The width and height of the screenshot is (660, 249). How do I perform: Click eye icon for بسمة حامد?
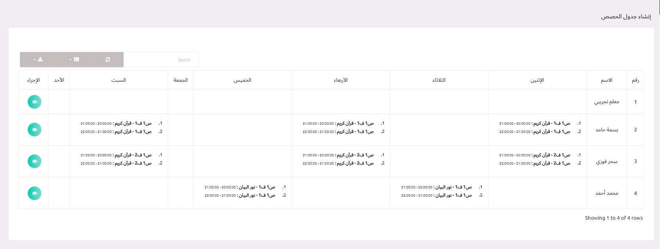click(34, 129)
